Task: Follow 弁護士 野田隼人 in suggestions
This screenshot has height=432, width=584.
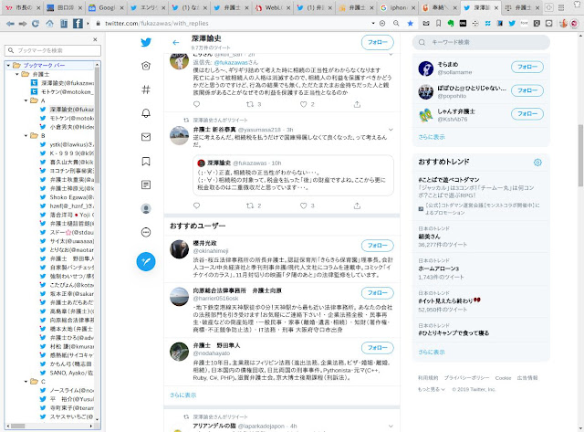Action: coord(377,348)
